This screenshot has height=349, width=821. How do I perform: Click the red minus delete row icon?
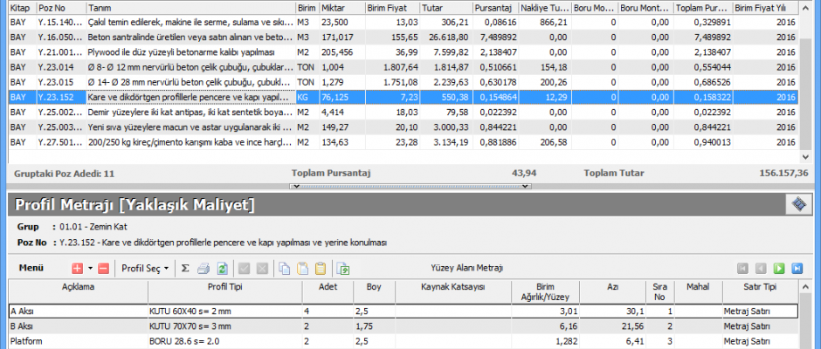click(103, 269)
